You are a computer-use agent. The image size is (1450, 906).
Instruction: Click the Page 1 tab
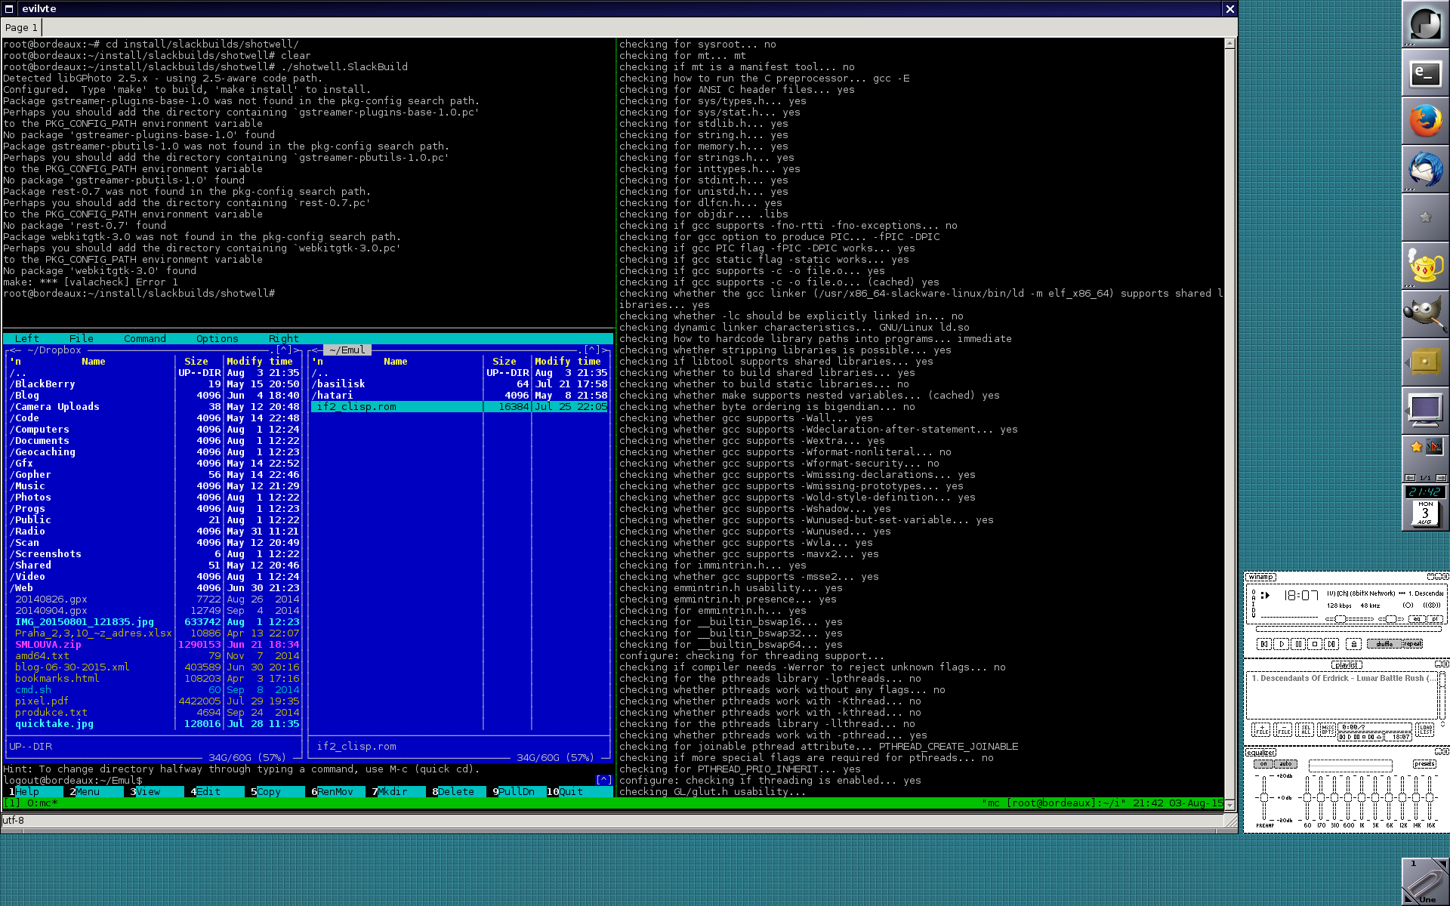pyautogui.click(x=21, y=28)
